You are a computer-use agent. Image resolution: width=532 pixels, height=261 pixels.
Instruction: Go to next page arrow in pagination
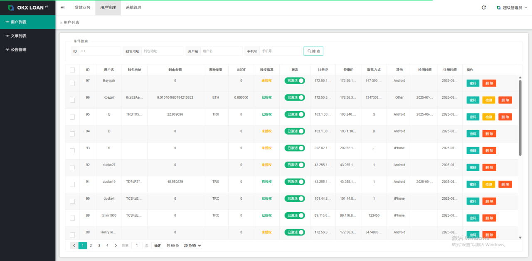pyautogui.click(x=116, y=245)
